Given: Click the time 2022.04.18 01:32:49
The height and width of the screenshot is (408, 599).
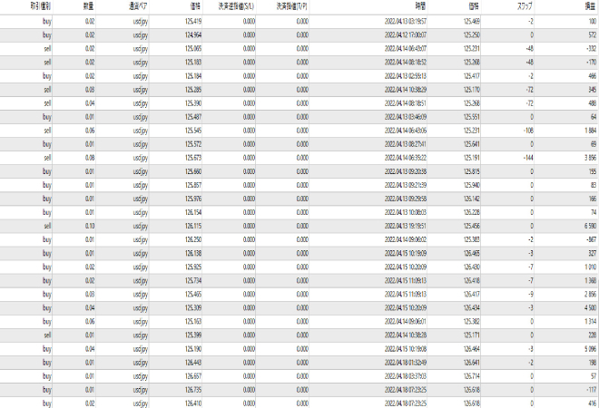Looking at the screenshot, I should (x=406, y=363).
